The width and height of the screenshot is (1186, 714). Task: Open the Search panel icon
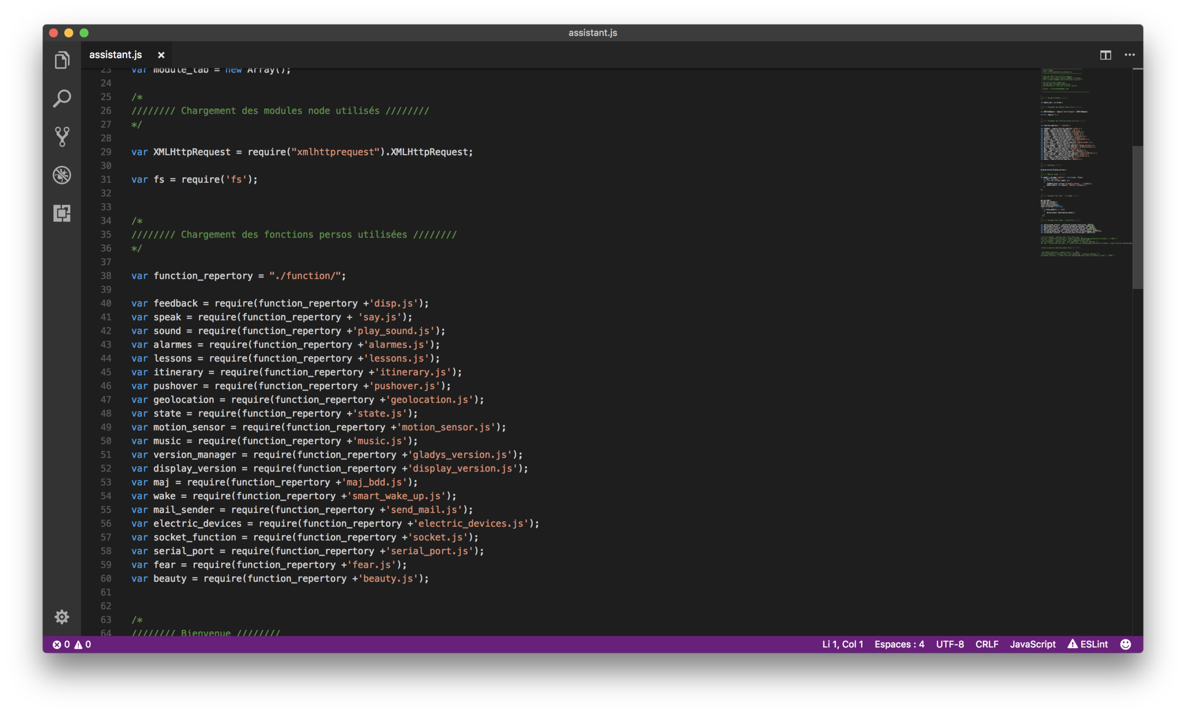[x=62, y=98]
